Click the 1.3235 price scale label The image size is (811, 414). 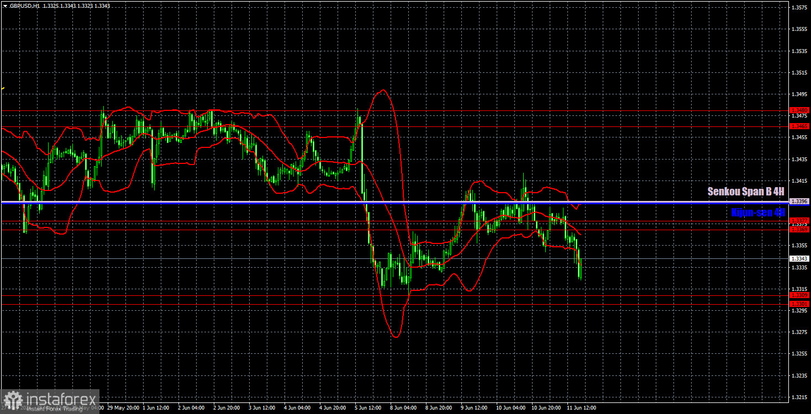(799, 375)
